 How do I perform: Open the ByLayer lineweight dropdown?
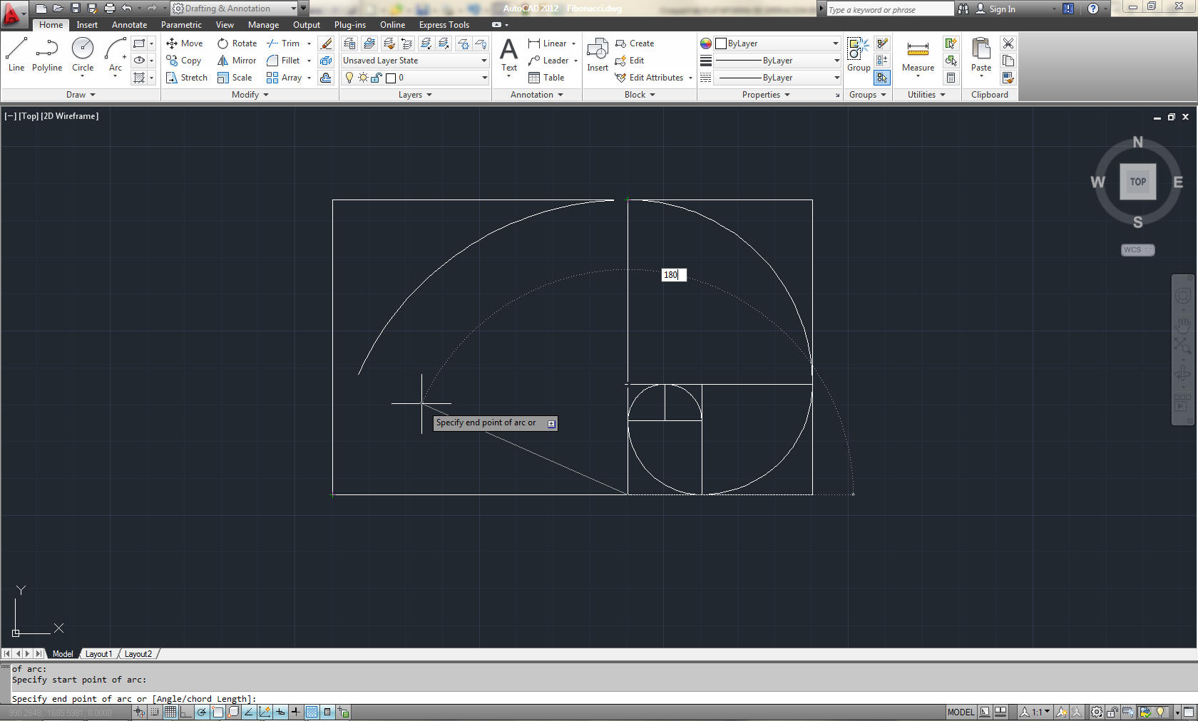(778, 61)
